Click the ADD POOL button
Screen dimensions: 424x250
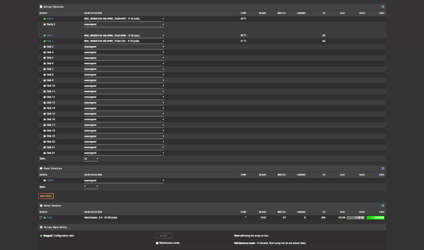tap(46, 196)
